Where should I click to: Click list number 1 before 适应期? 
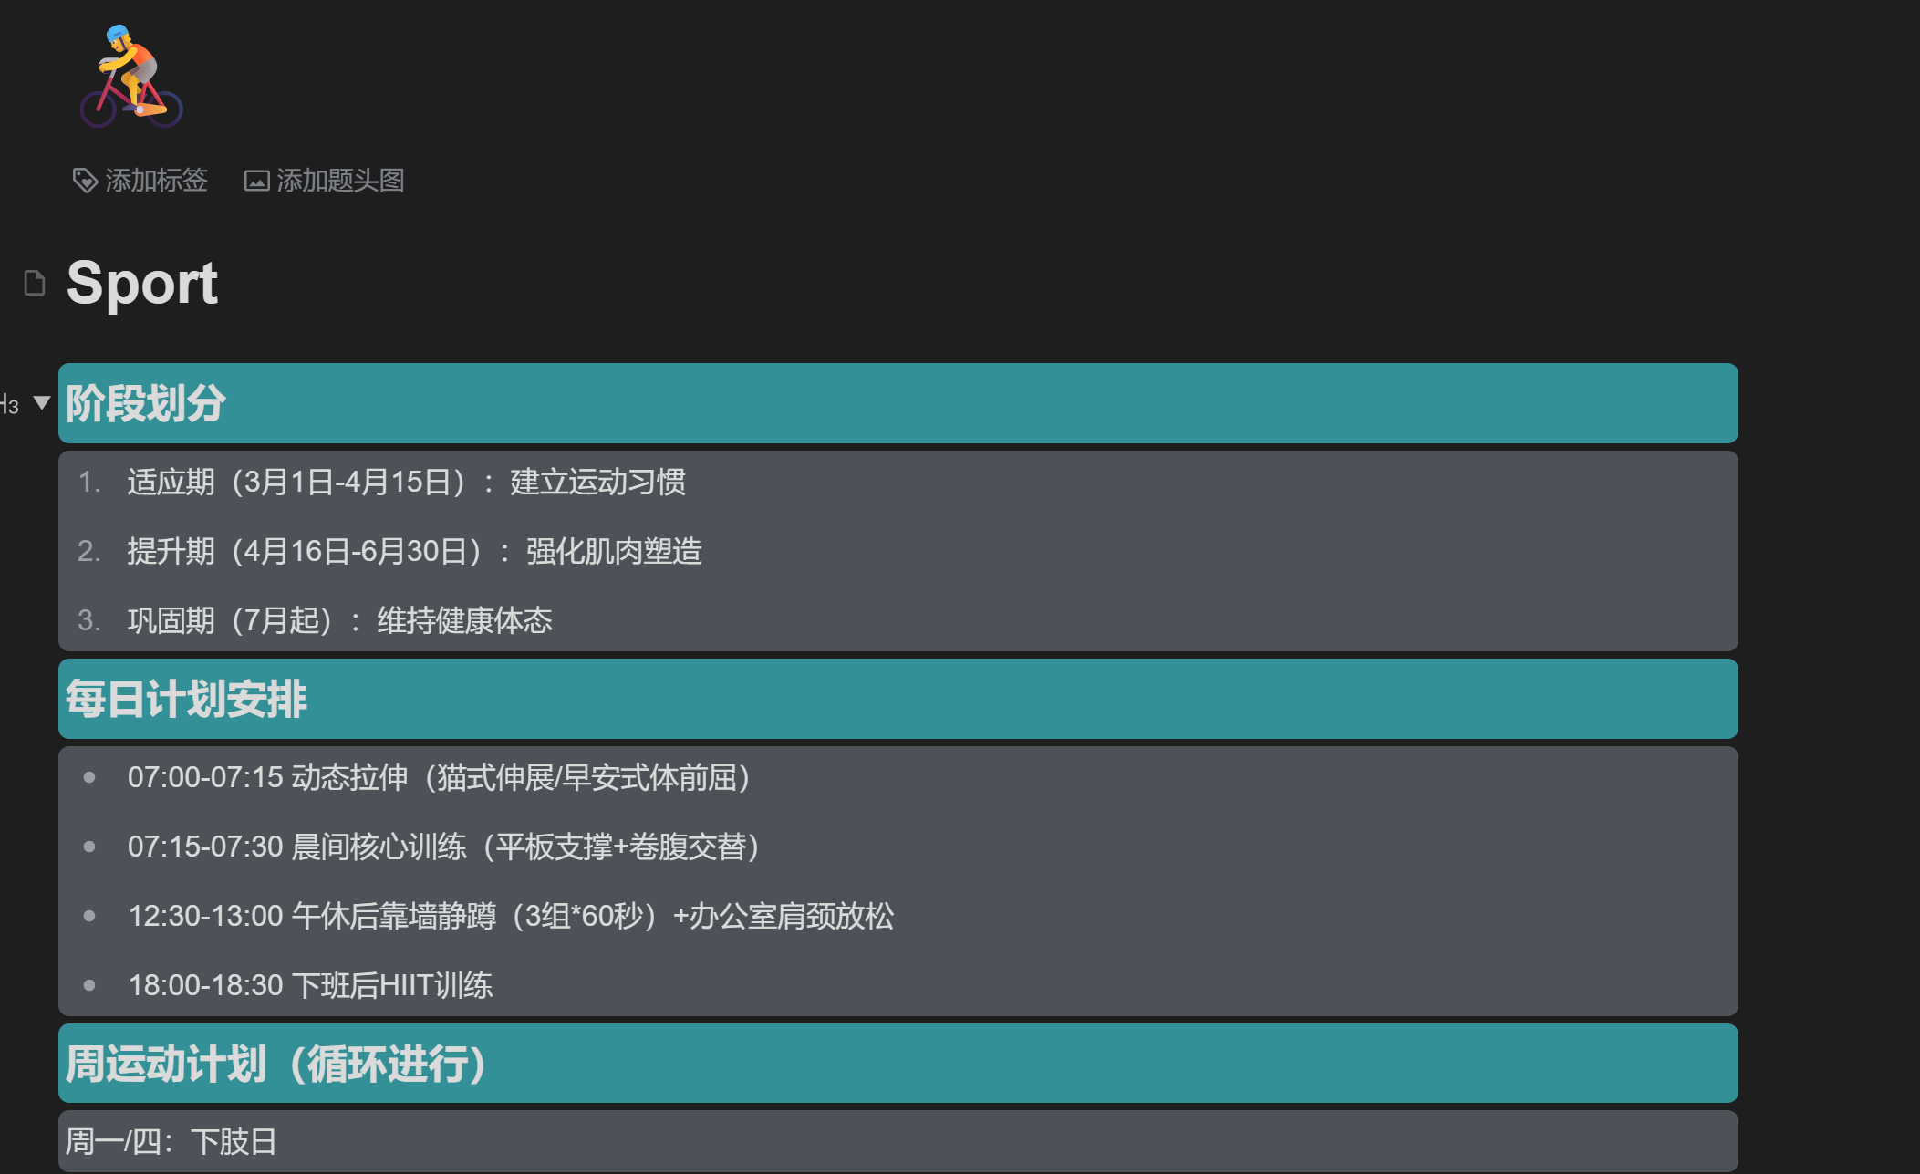[88, 482]
